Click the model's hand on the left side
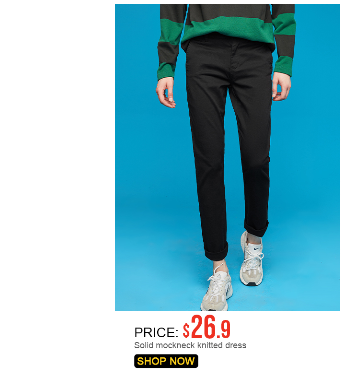This screenshot has height=389, width=344. click(x=166, y=93)
